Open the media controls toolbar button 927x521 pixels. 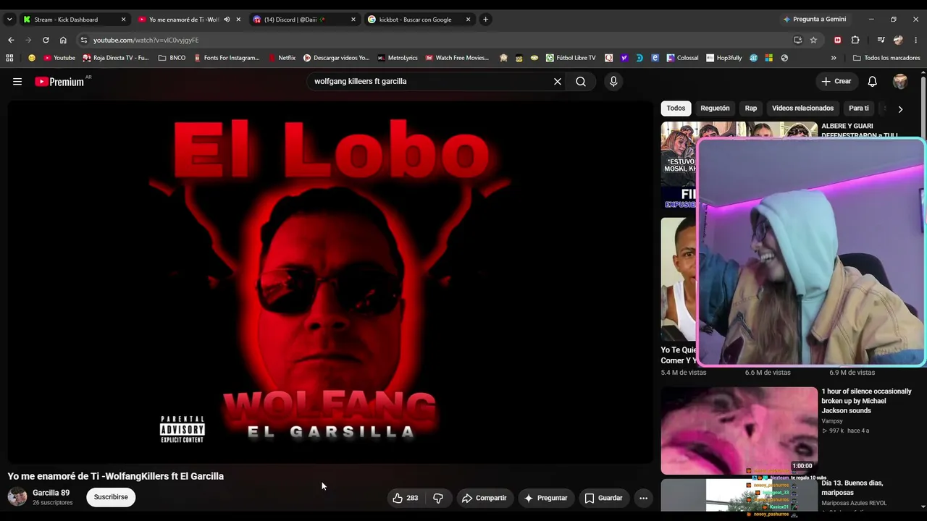click(881, 40)
